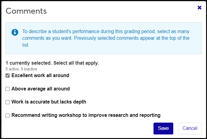Save the selected comments

point(163,128)
